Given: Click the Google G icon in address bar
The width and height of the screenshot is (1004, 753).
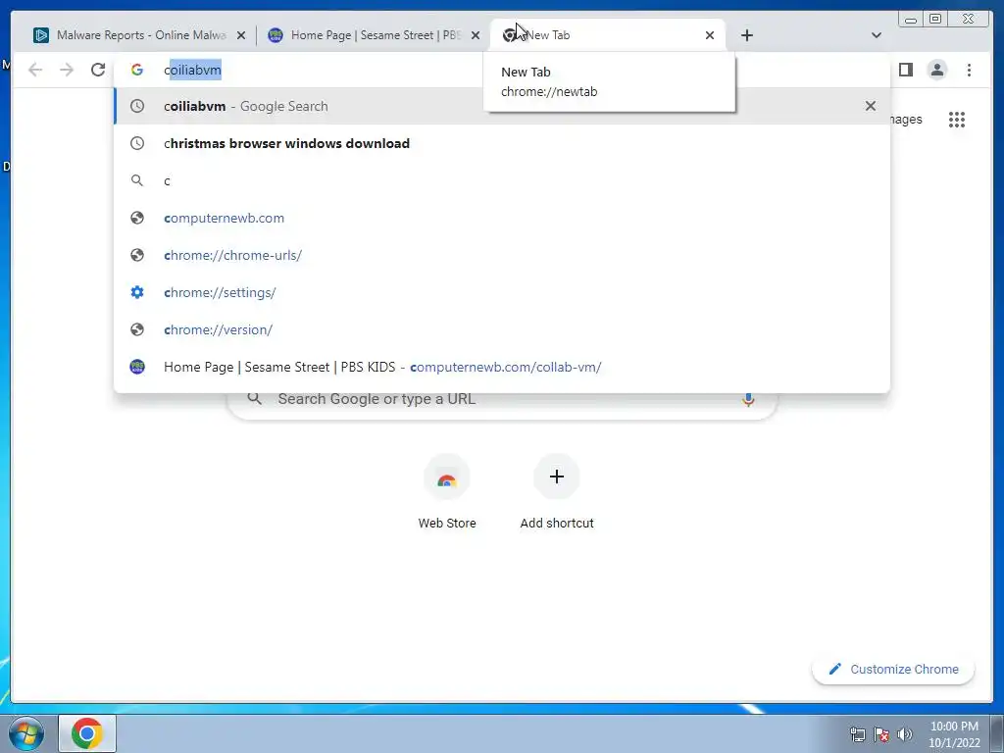Looking at the screenshot, I should click(137, 70).
